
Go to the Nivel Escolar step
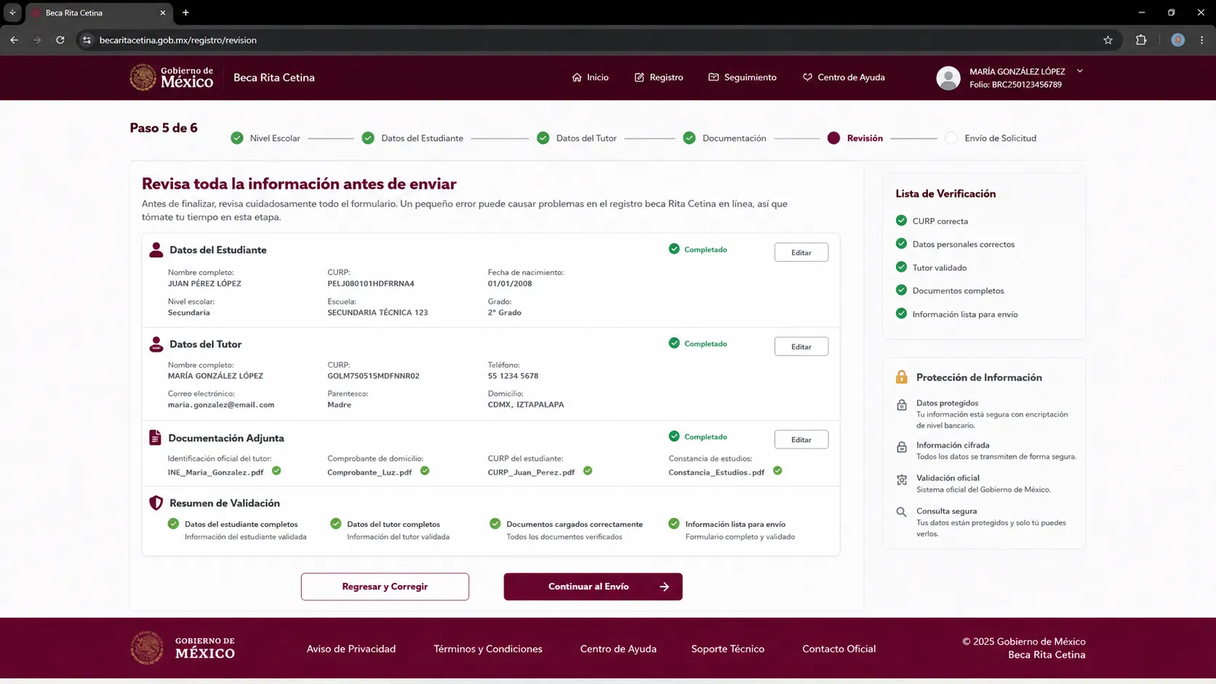point(265,138)
